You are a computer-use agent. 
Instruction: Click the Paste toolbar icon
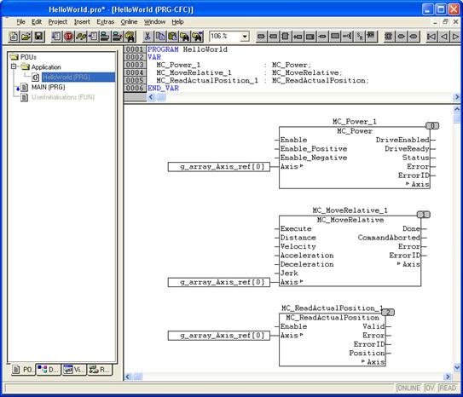(173, 37)
